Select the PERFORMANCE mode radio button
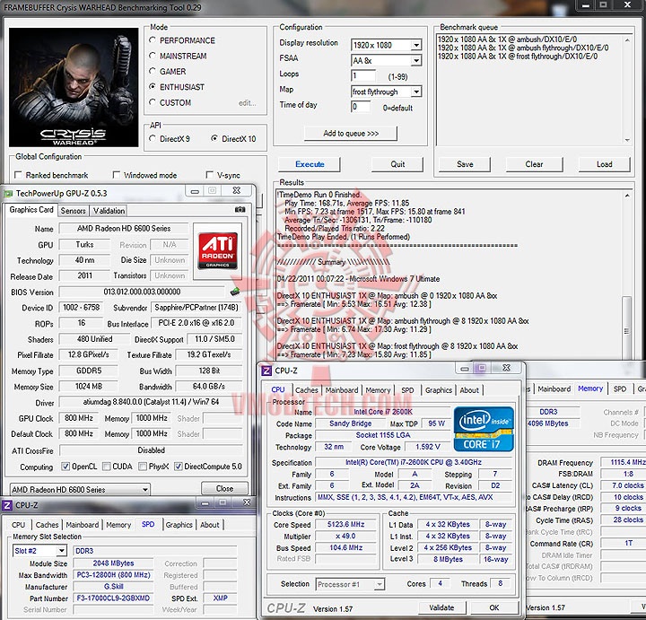The height and width of the screenshot is (620, 646). pyautogui.click(x=153, y=40)
